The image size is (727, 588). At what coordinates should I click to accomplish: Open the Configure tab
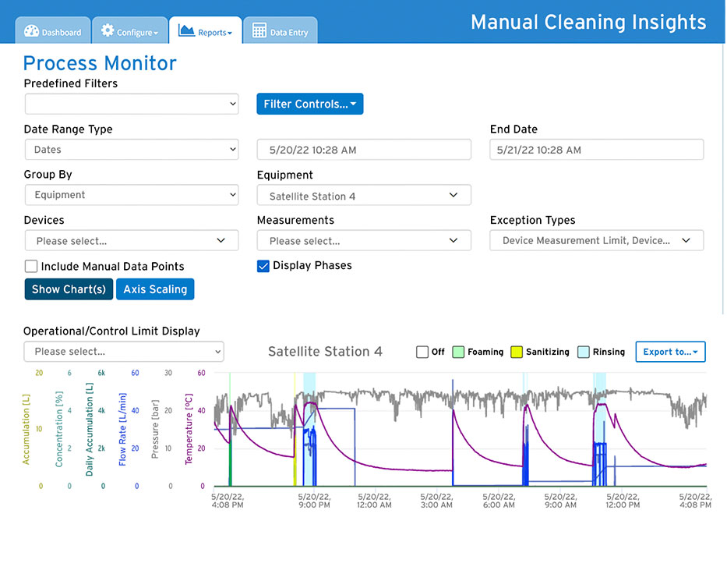[129, 31]
